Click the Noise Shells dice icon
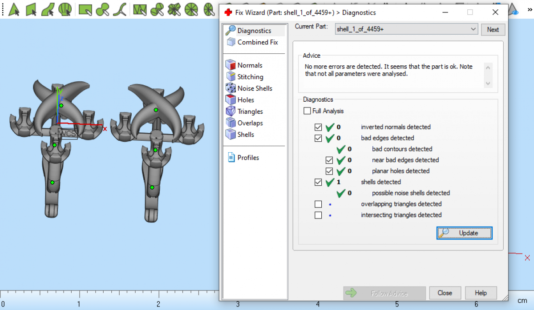The height and width of the screenshot is (310, 534). (231, 88)
